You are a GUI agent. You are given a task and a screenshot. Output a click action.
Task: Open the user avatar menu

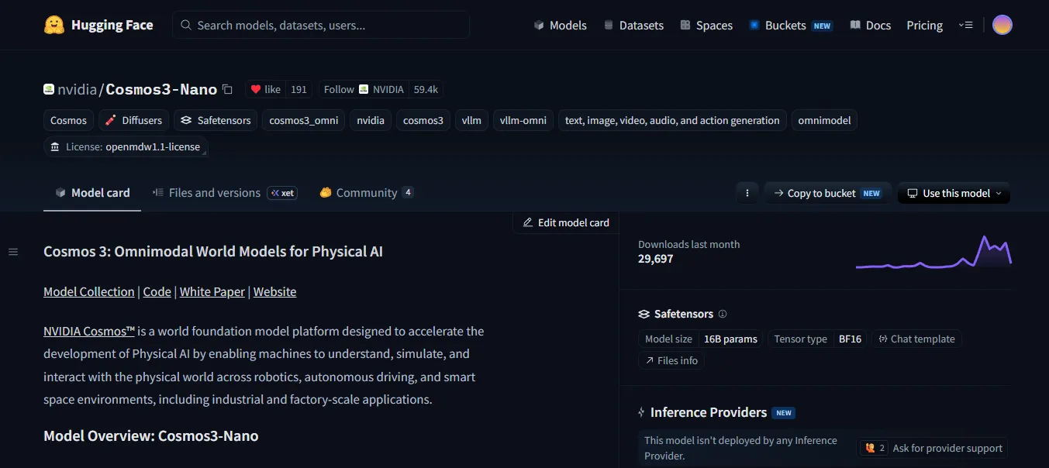1002,25
